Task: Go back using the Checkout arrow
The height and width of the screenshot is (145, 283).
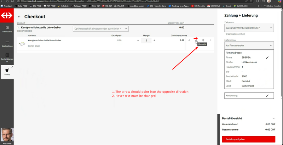Action: coord(19,17)
